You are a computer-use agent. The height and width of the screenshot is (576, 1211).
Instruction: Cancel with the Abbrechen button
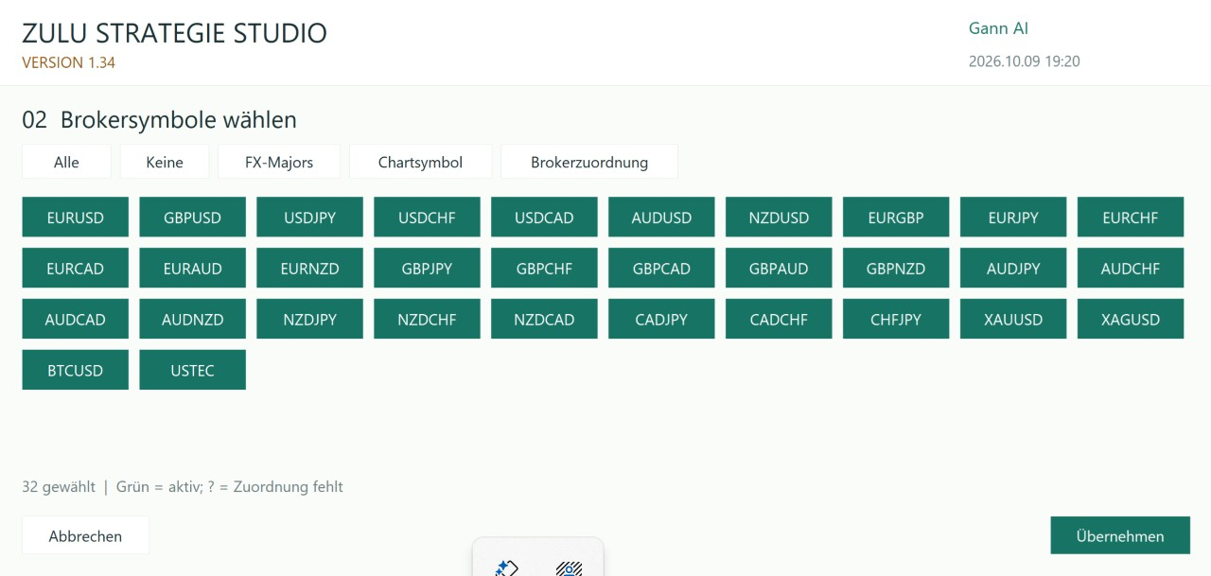pyautogui.click(x=85, y=535)
